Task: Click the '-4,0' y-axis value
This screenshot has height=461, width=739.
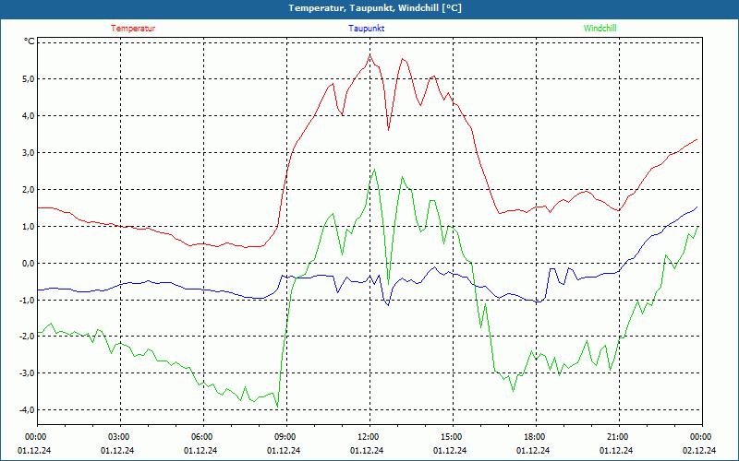Action: pos(28,409)
